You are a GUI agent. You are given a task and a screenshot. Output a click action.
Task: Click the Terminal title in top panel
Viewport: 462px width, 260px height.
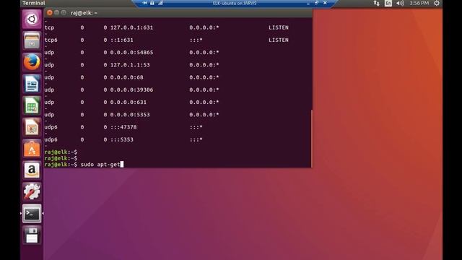click(34, 3)
